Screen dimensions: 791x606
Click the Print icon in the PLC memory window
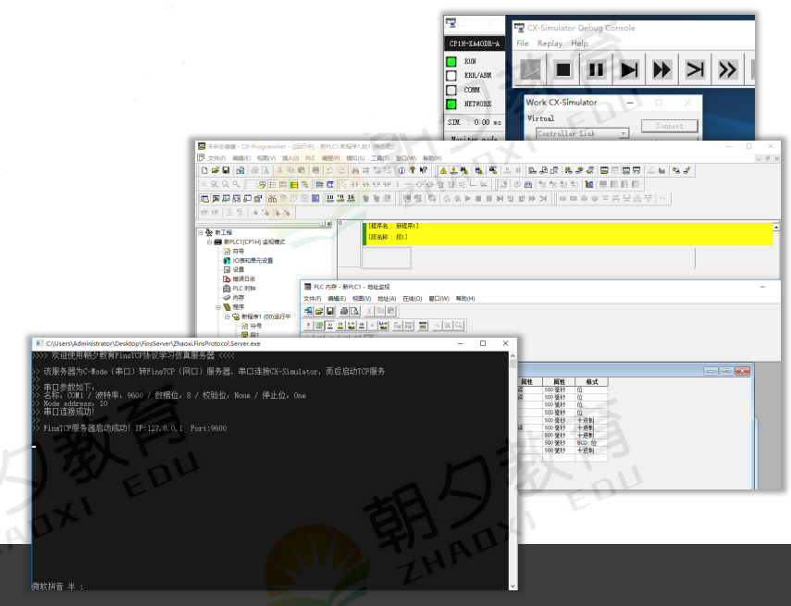(x=344, y=311)
